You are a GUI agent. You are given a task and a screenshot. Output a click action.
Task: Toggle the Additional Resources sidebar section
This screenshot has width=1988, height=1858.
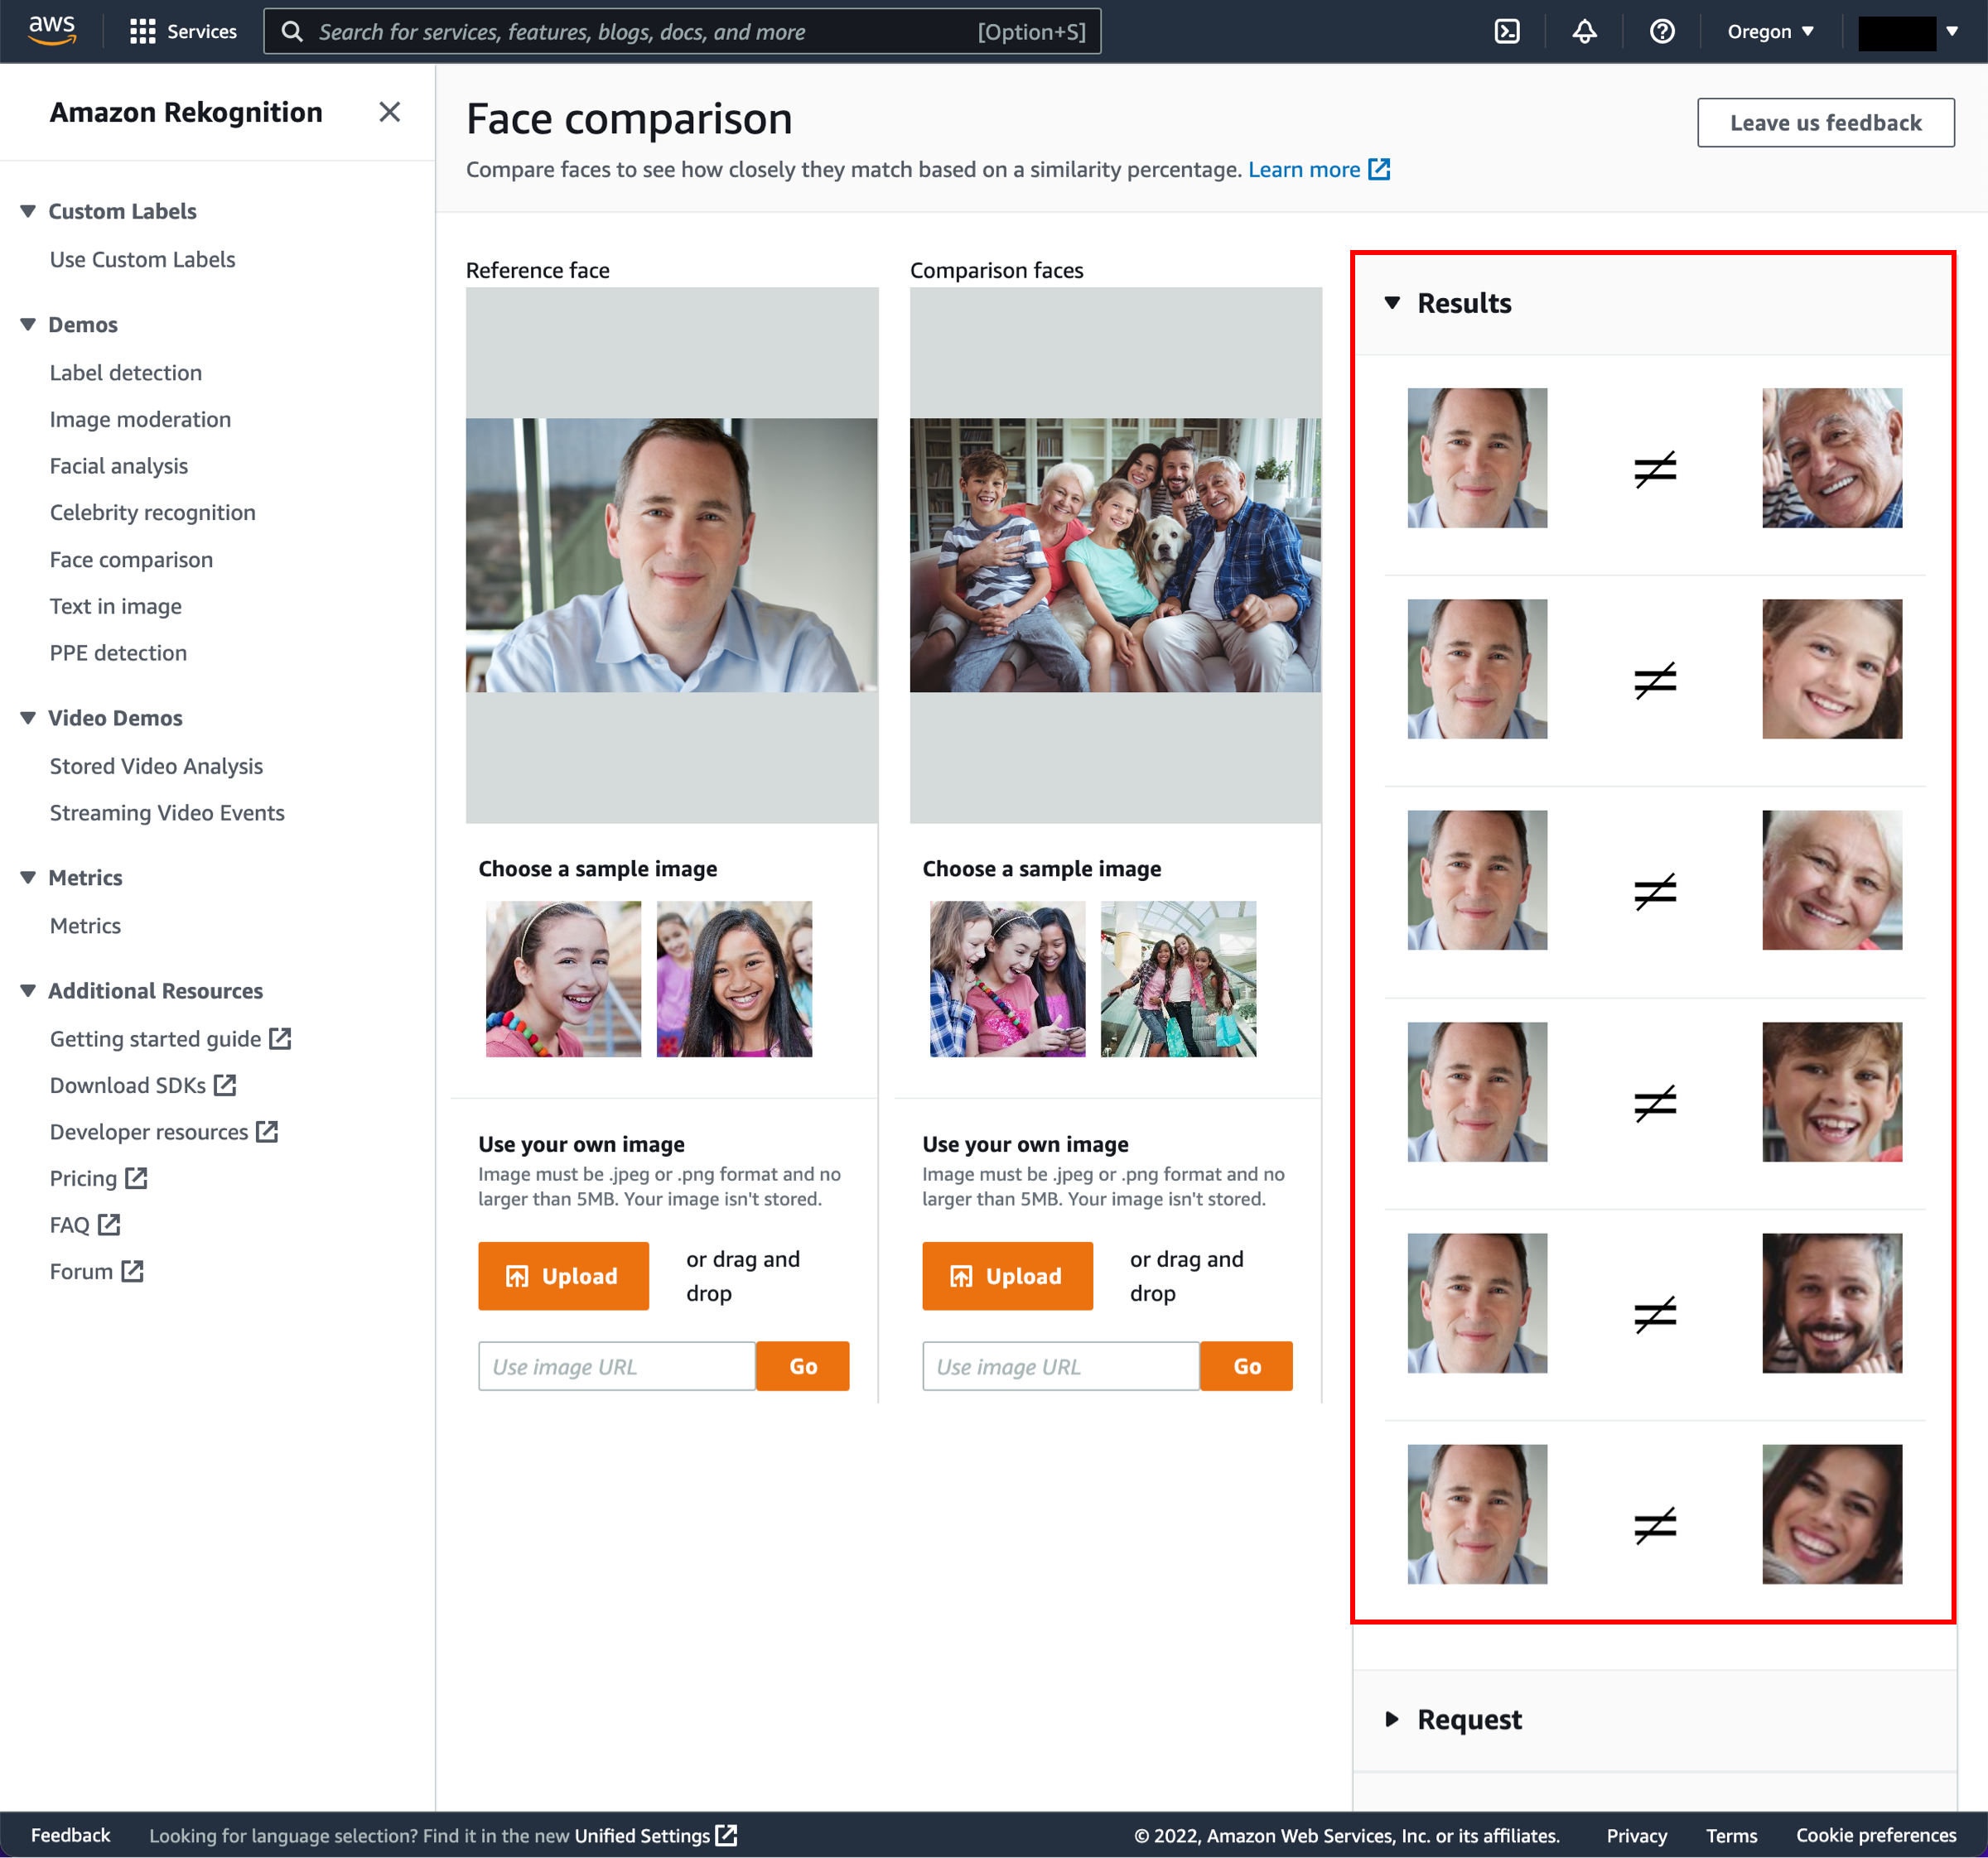(x=28, y=990)
